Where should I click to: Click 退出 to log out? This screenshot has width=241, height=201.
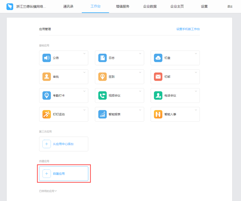(230, 6)
